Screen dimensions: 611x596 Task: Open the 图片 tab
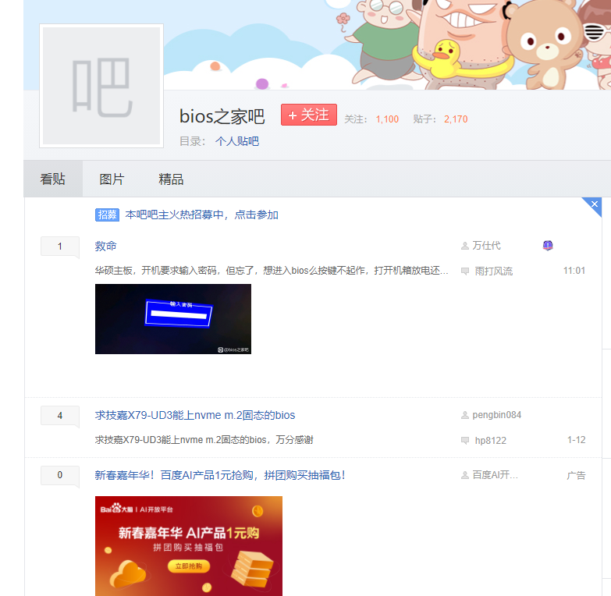pos(112,179)
